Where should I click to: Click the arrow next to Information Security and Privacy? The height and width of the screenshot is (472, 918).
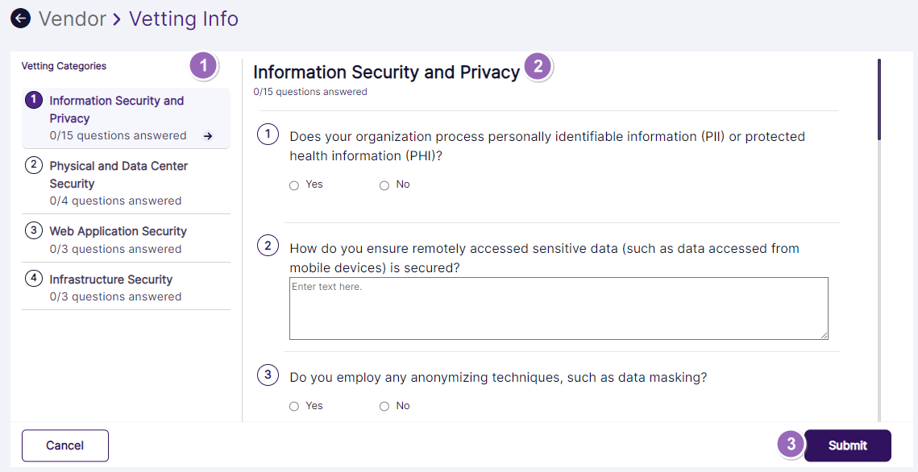click(x=210, y=135)
